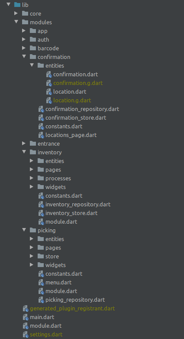Click the processes folder icon
This screenshot has height=339, width=184.
pos(41,178)
